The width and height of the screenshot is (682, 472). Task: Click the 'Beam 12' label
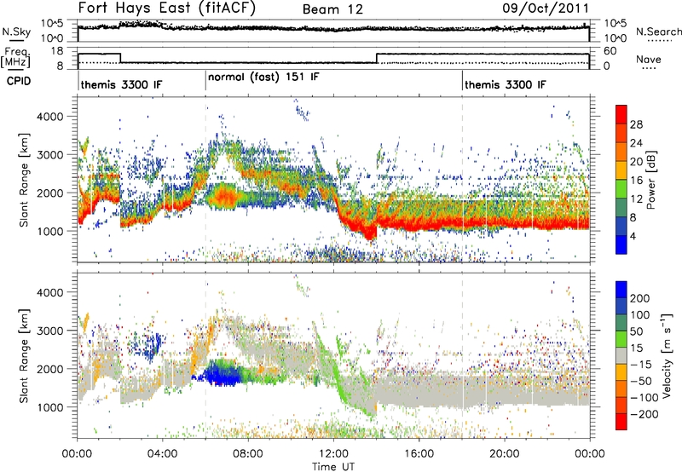click(x=332, y=9)
